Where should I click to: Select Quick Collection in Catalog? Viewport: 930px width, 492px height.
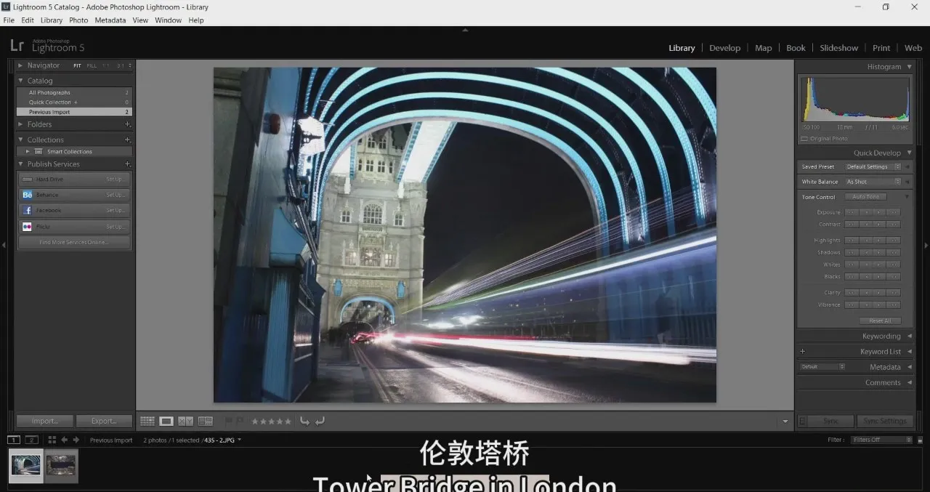74,102
